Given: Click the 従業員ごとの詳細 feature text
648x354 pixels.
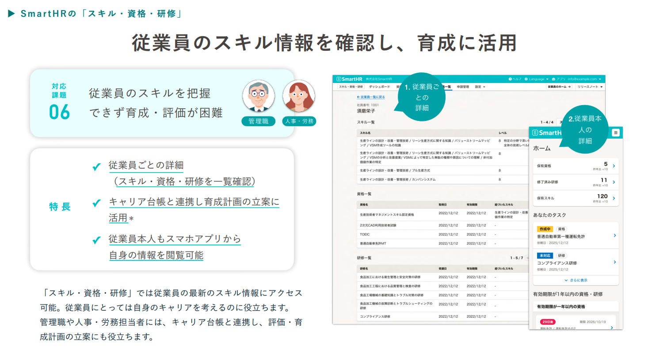Looking at the screenshot, I should click(x=146, y=166).
